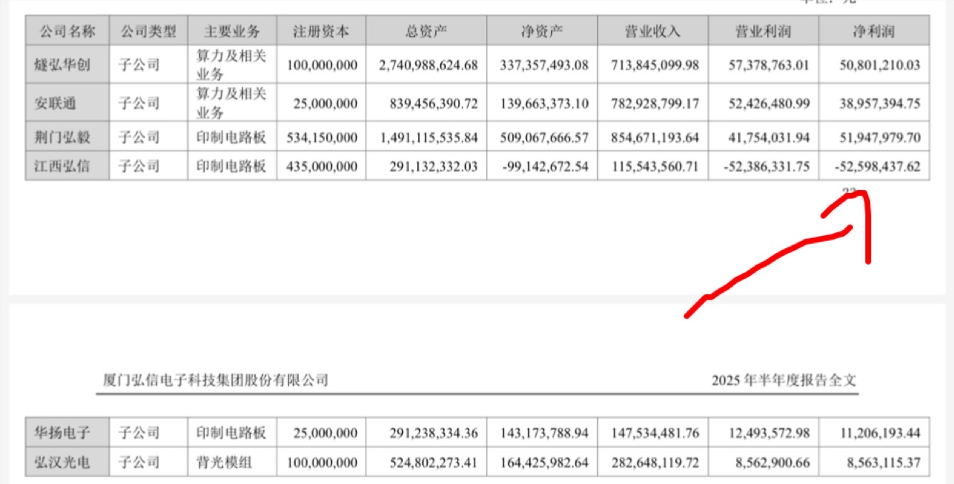Select operating profit 41,754,031.94
The image size is (954, 484).
tap(768, 137)
